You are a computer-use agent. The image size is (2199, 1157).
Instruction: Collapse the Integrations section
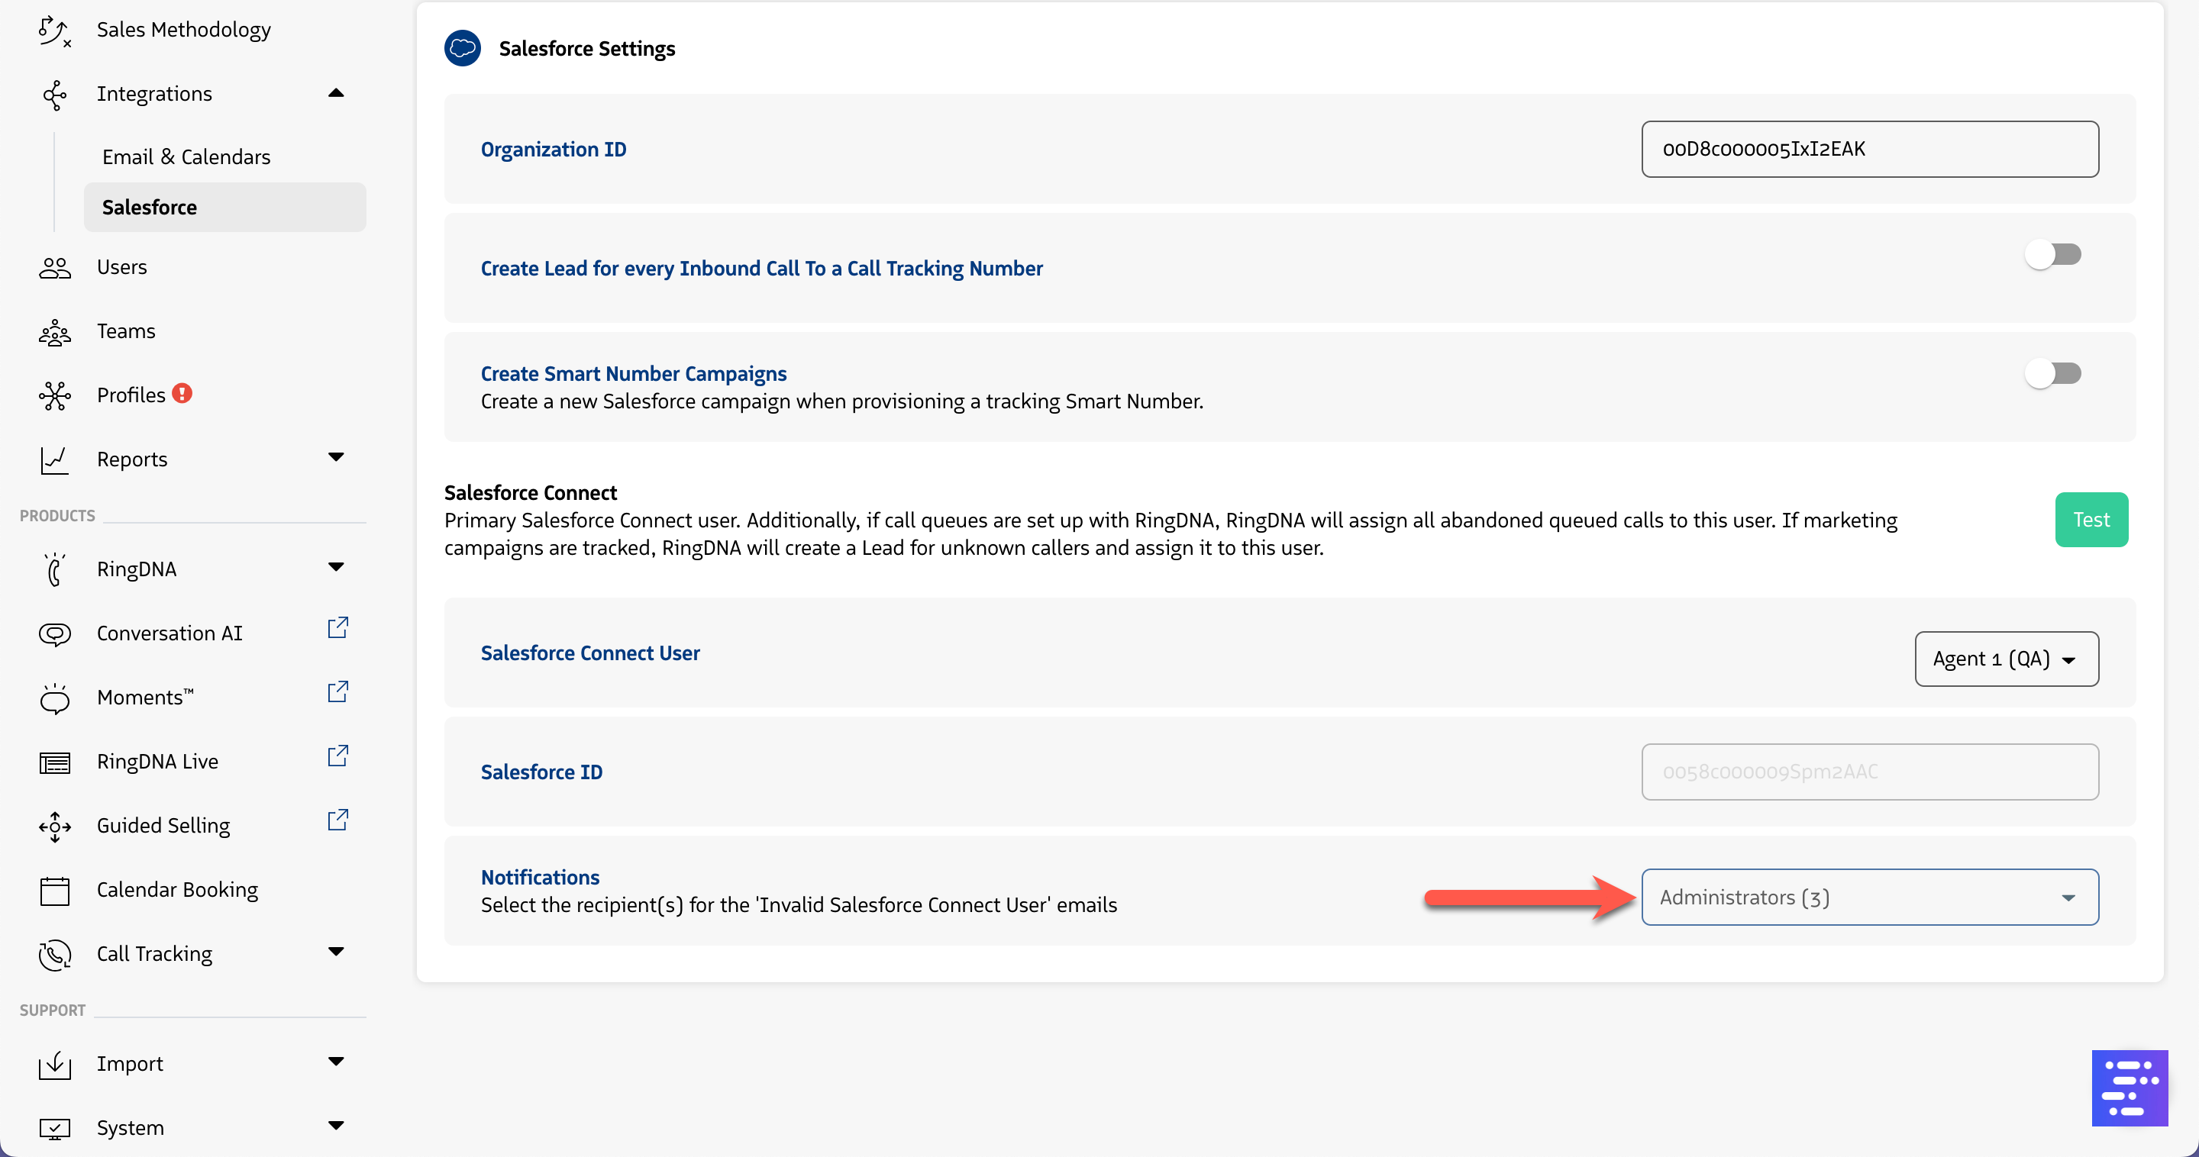[x=335, y=93]
